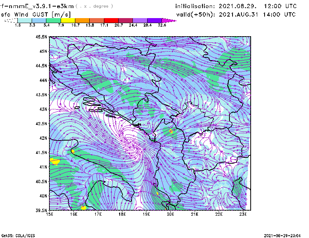Click the 17E longitude label
The width and height of the screenshot is (309, 238).
click(98, 214)
